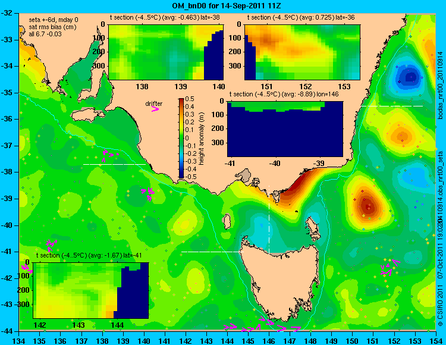The width and height of the screenshot is (446, 345).
Task: Click the '139' tick of lat=-38 section
Action: (x=181, y=86)
